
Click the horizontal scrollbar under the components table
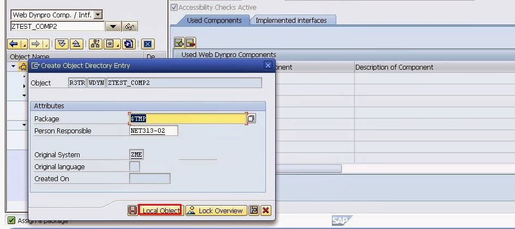pos(308,169)
